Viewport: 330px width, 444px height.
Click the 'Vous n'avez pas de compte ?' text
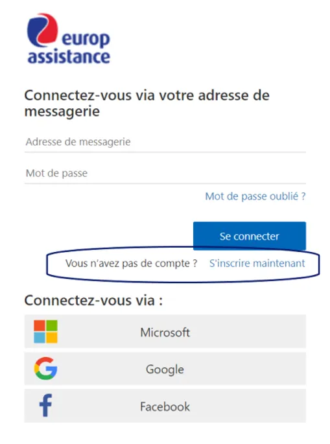click(132, 264)
